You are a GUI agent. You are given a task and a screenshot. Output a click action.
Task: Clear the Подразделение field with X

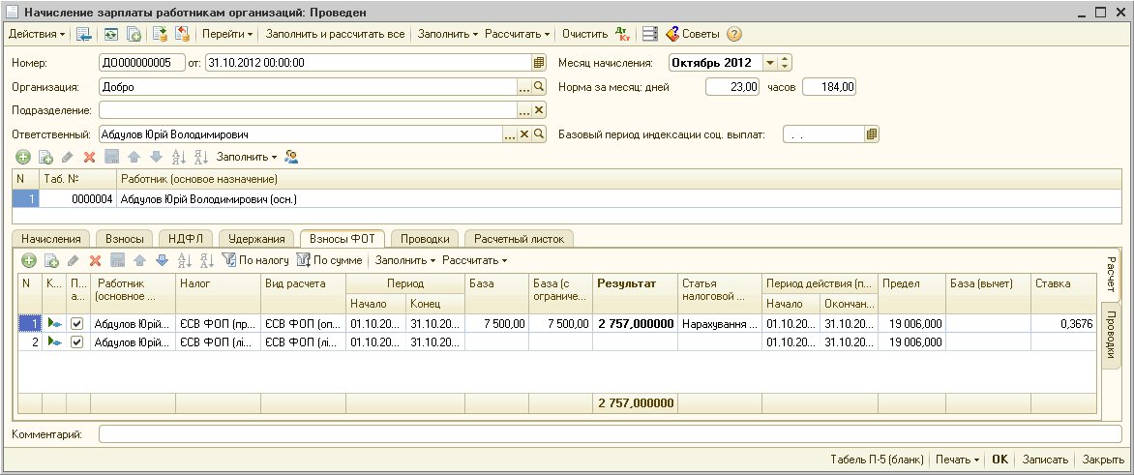click(539, 110)
